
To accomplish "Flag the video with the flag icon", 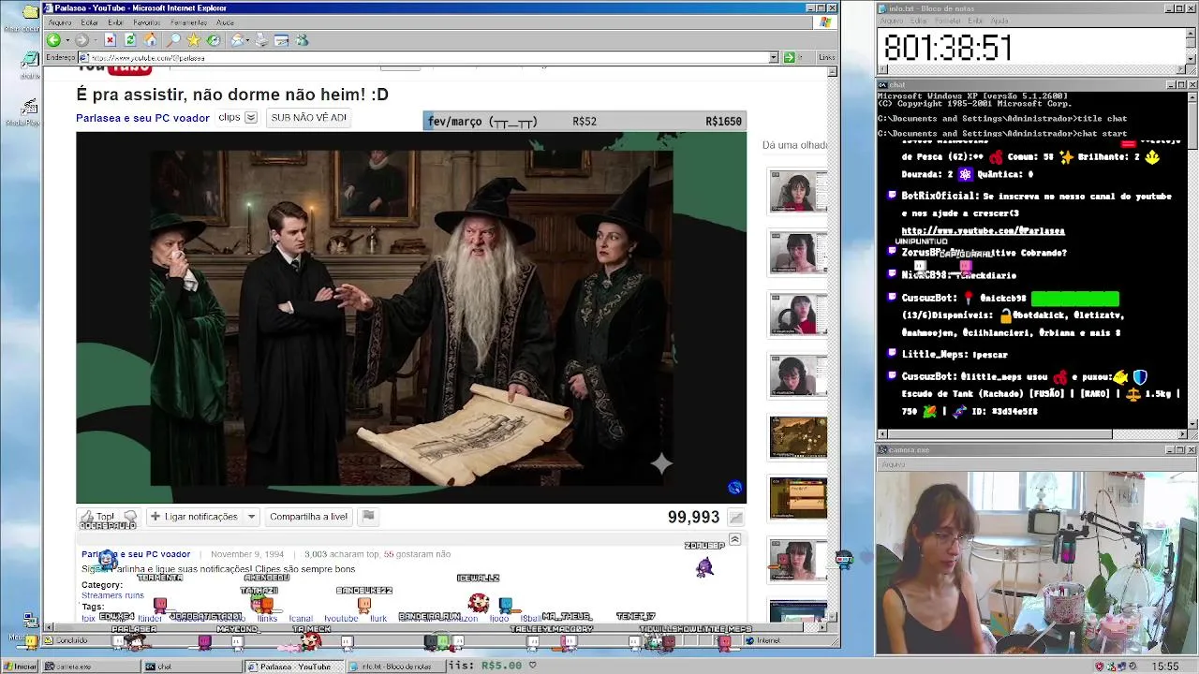I will [x=368, y=516].
